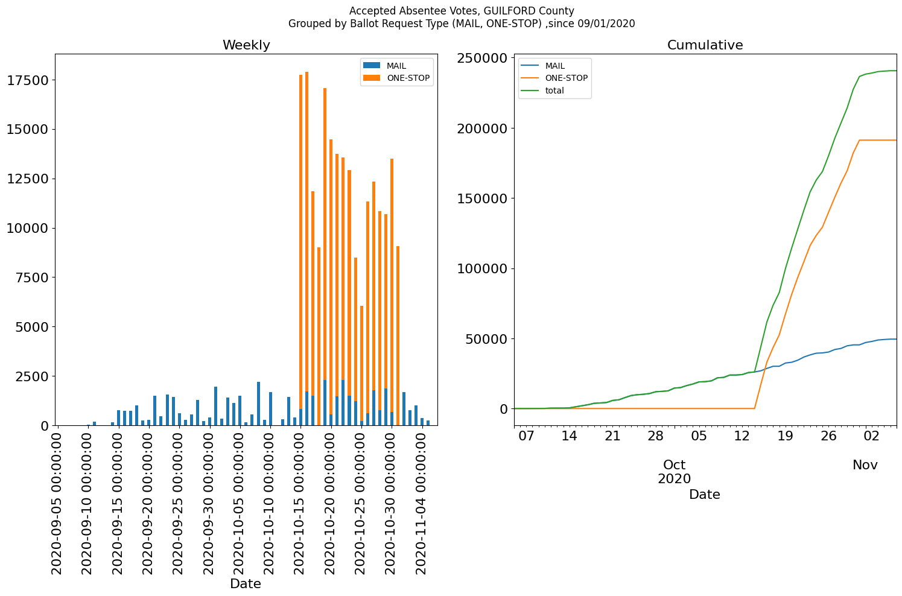Click the 12500 y-axis tick label
This screenshot has width=902, height=596.
click(28, 179)
